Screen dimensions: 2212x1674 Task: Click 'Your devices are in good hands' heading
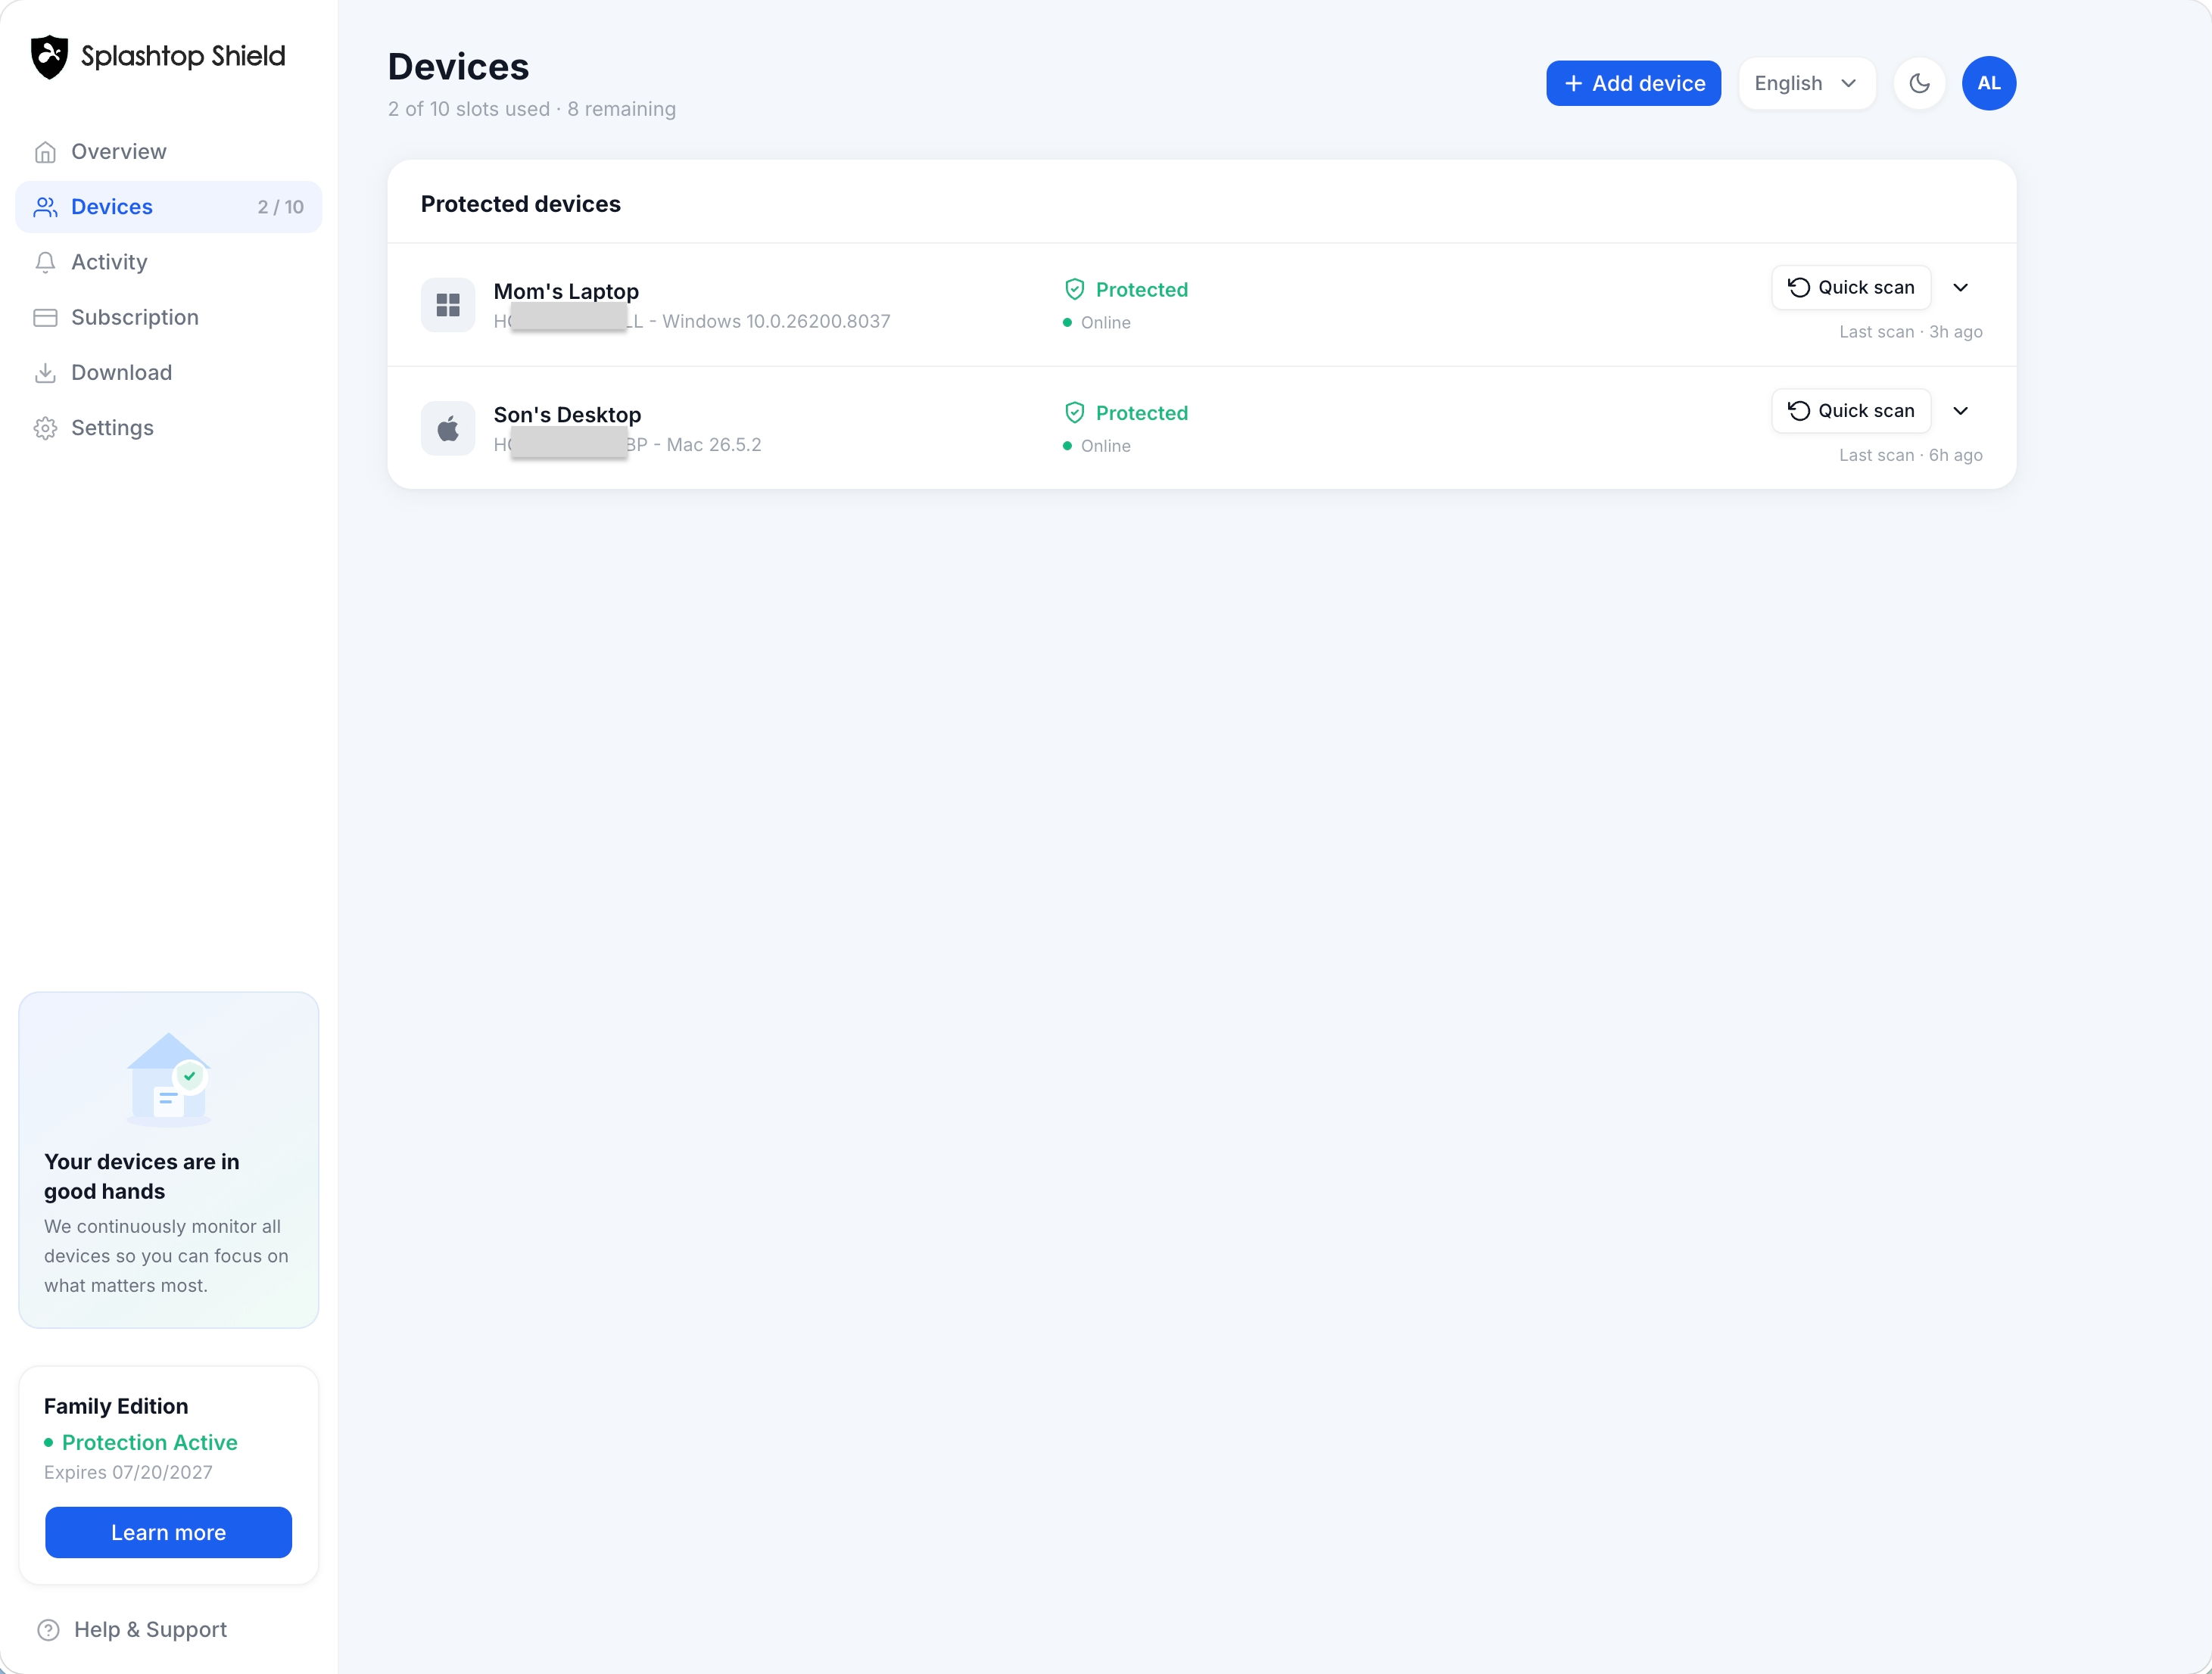click(142, 1176)
